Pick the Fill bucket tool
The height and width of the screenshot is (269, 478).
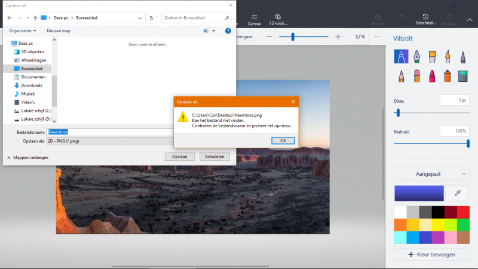click(x=463, y=77)
